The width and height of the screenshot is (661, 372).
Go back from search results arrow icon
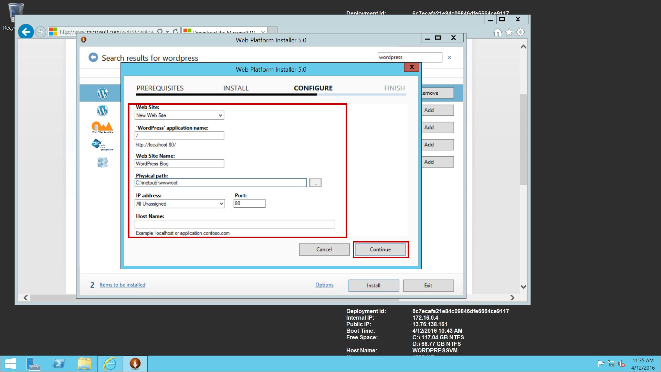[x=93, y=58]
